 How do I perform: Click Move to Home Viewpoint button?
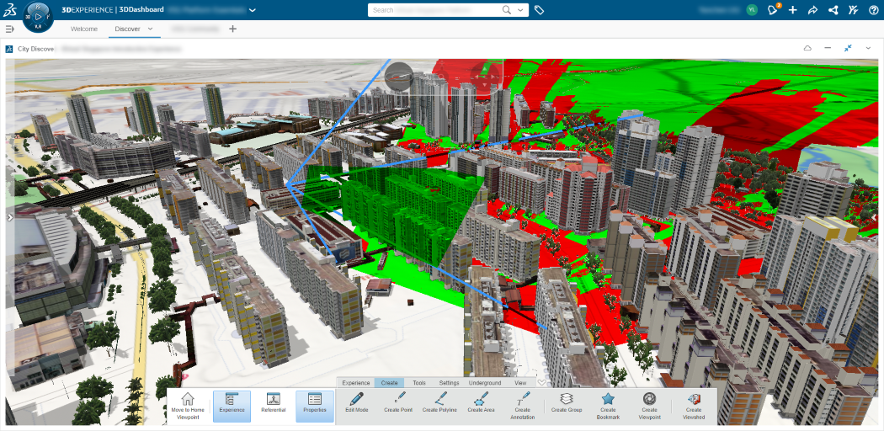[x=187, y=407]
